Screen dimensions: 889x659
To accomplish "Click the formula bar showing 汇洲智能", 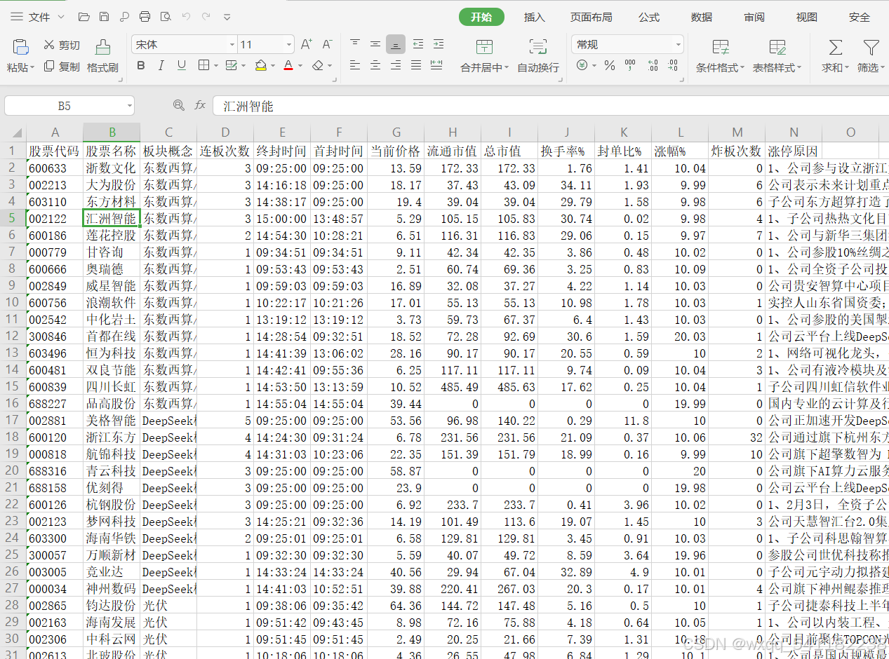I will (x=550, y=106).
